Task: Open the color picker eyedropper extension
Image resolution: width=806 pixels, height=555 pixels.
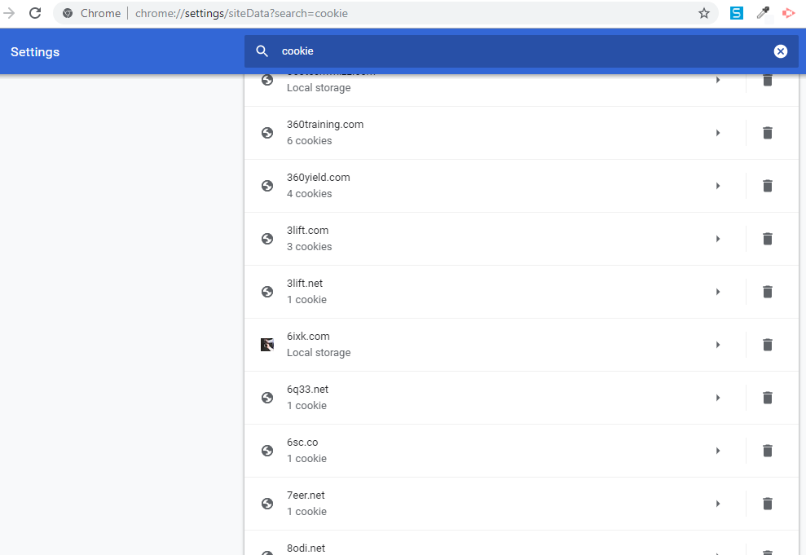Action: [763, 13]
